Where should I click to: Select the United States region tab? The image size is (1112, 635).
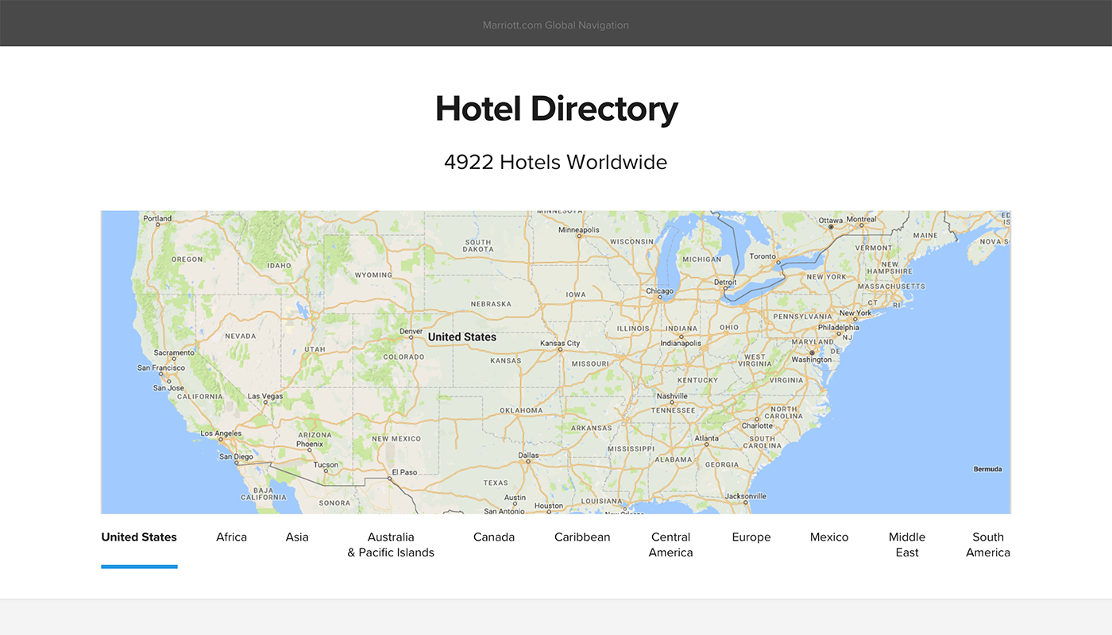139,537
